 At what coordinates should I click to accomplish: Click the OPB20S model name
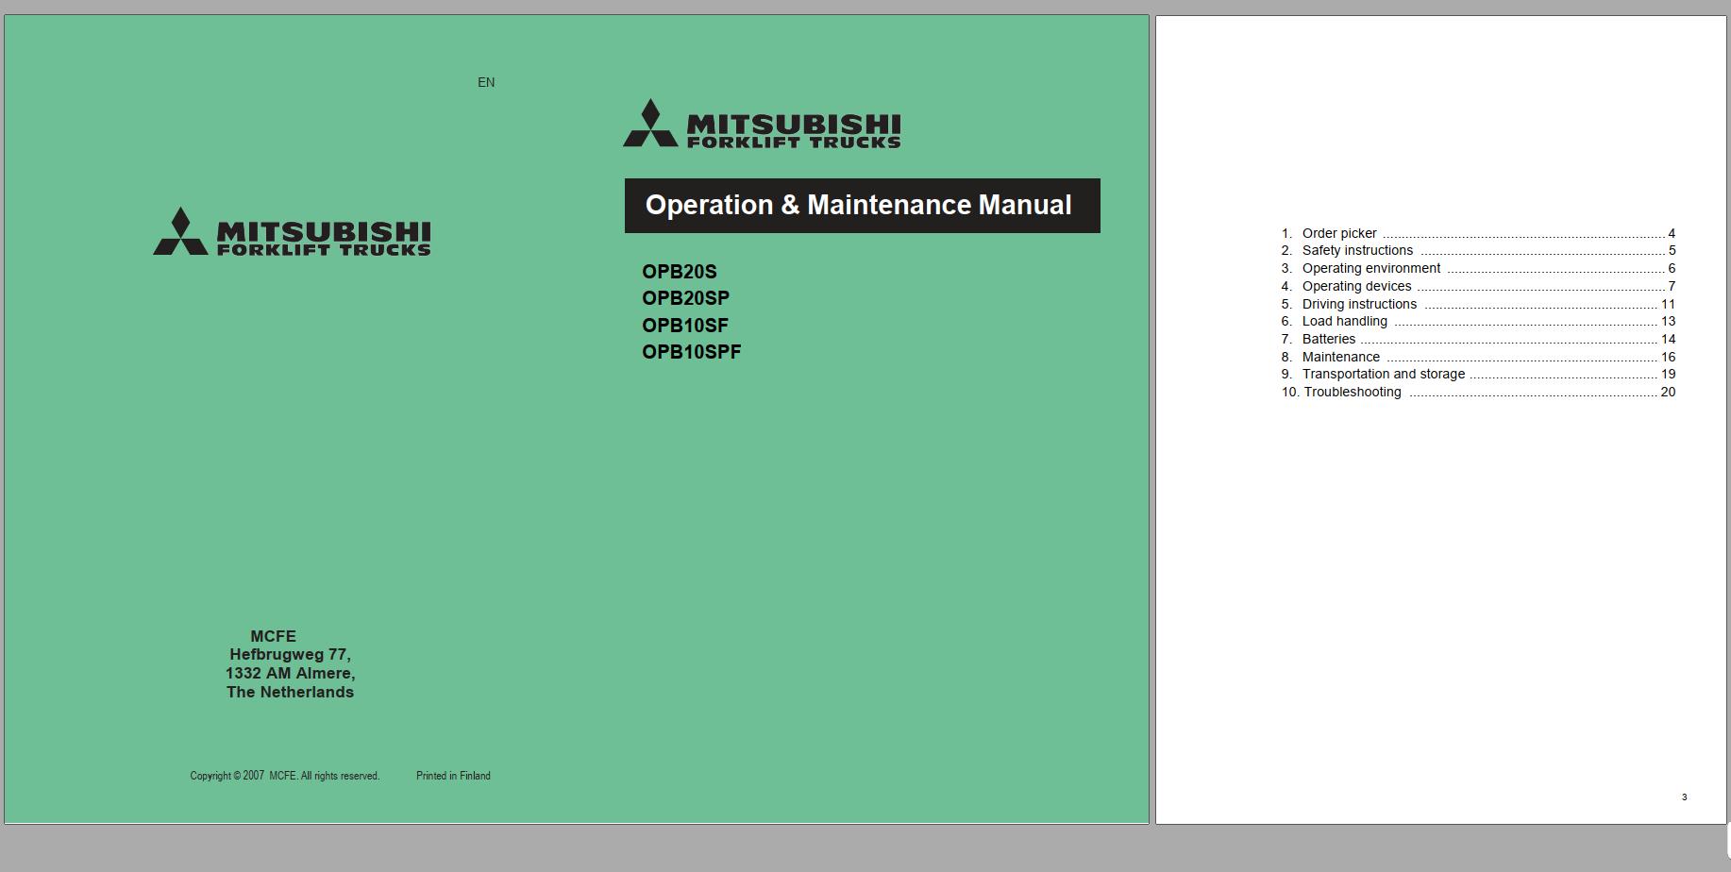pyautogui.click(x=680, y=272)
